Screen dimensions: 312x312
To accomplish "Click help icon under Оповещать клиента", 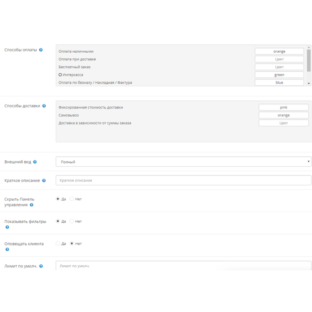I will (x=7, y=249).
